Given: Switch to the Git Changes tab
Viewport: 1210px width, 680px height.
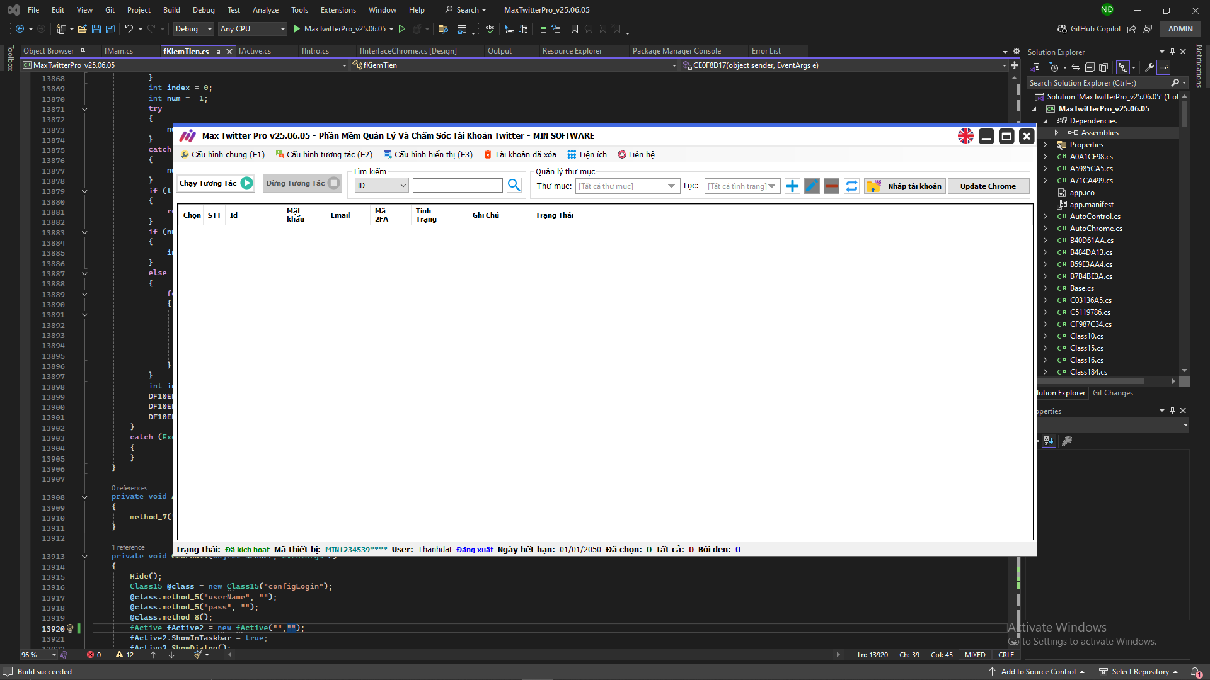Looking at the screenshot, I should tap(1112, 393).
